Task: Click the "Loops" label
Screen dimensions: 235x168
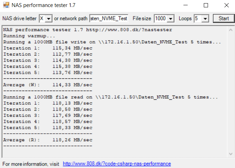Action: pos(185,19)
